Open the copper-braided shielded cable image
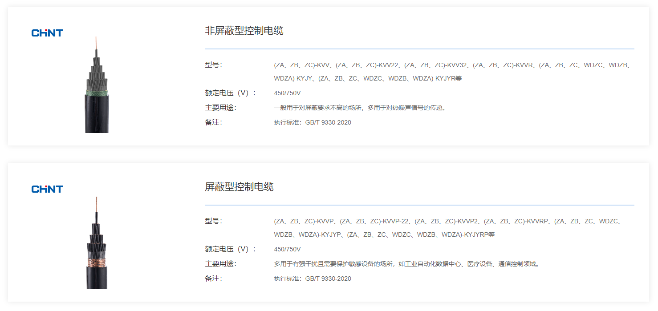 click(x=97, y=247)
